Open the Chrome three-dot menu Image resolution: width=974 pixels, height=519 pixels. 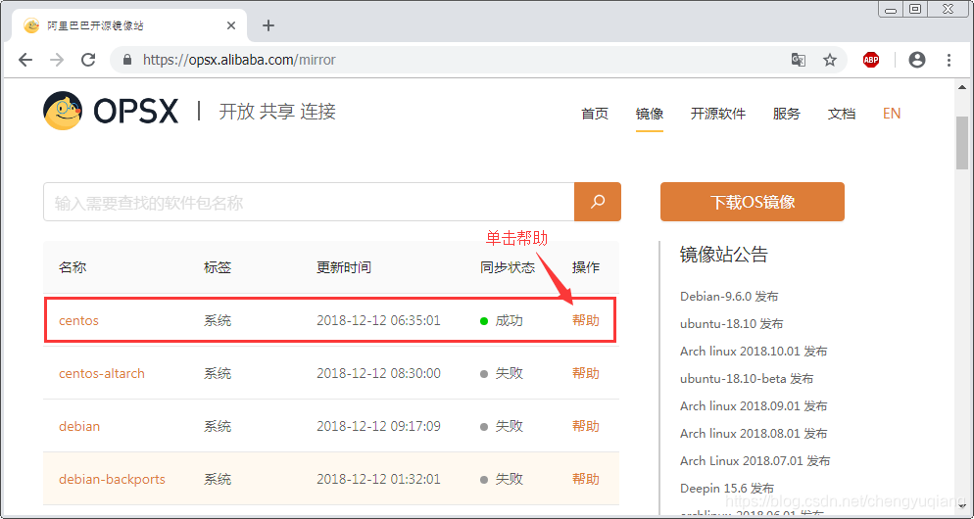(949, 60)
